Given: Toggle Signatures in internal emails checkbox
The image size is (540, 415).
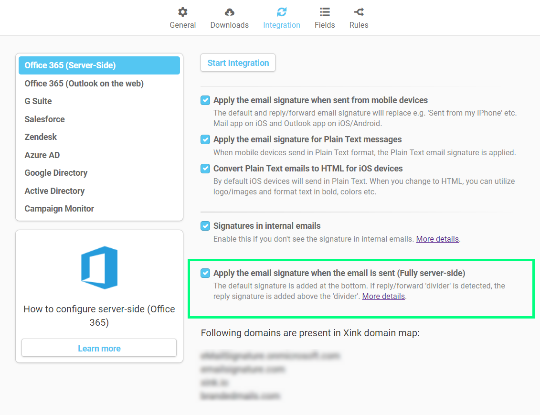Looking at the screenshot, I should click(x=205, y=226).
